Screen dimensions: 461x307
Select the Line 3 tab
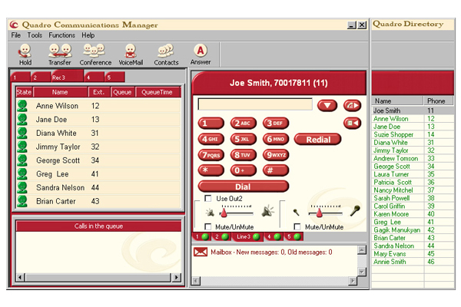247,237
